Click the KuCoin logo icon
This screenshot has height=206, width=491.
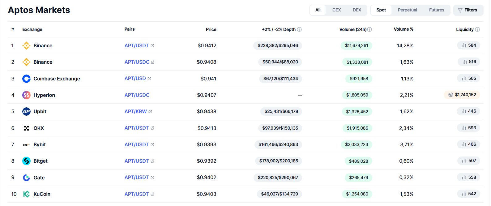pyautogui.click(x=26, y=194)
